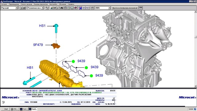The image size is (197, 111).
Task: Click the printer icon in toolbar
Action: point(24,8)
